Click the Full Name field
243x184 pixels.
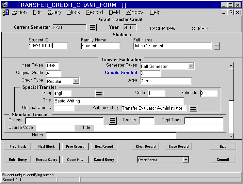pos(172,46)
